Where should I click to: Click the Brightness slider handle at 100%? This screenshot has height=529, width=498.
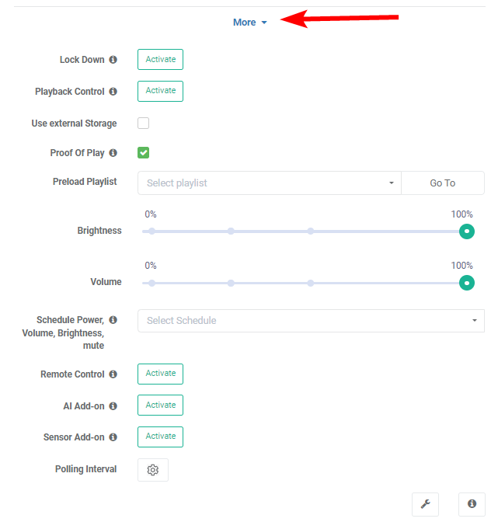[x=466, y=231]
